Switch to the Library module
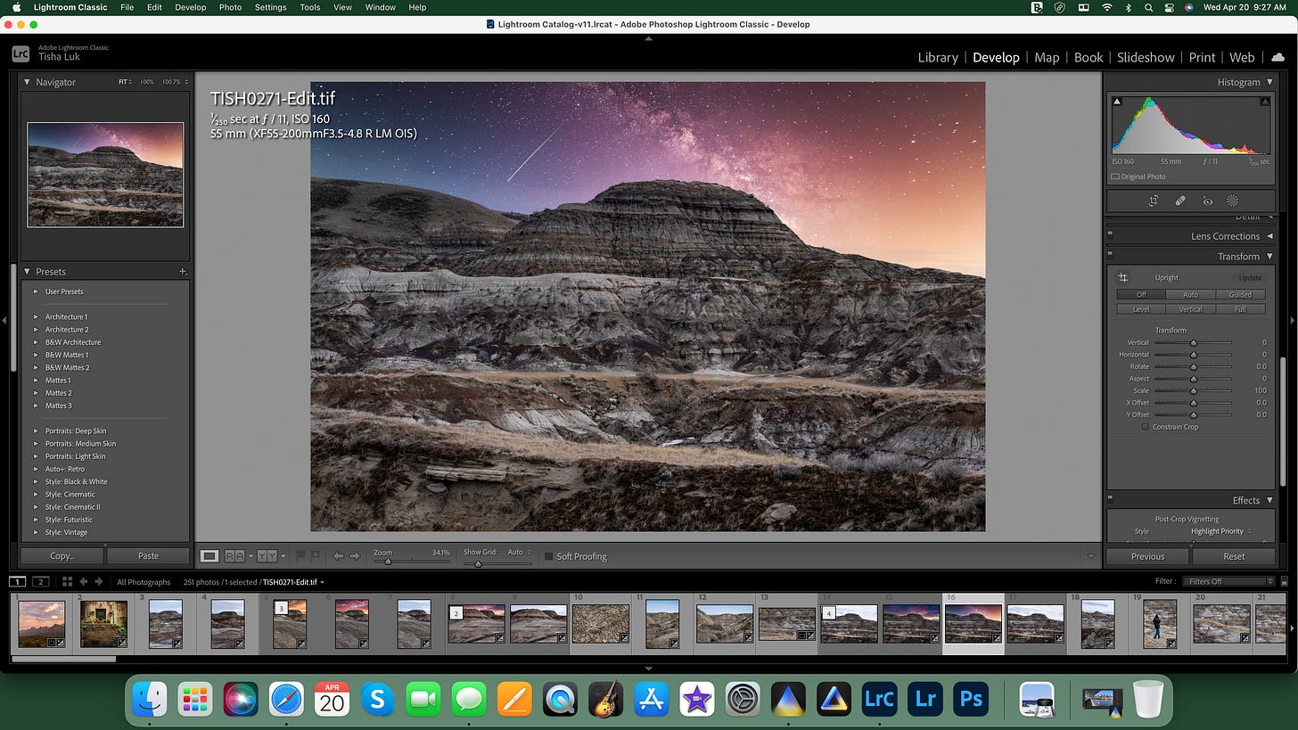Image resolution: width=1298 pixels, height=730 pixels. click(938, 57)
